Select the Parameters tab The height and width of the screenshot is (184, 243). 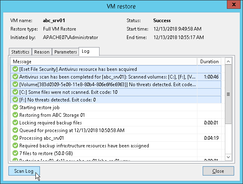click(65, 52)
